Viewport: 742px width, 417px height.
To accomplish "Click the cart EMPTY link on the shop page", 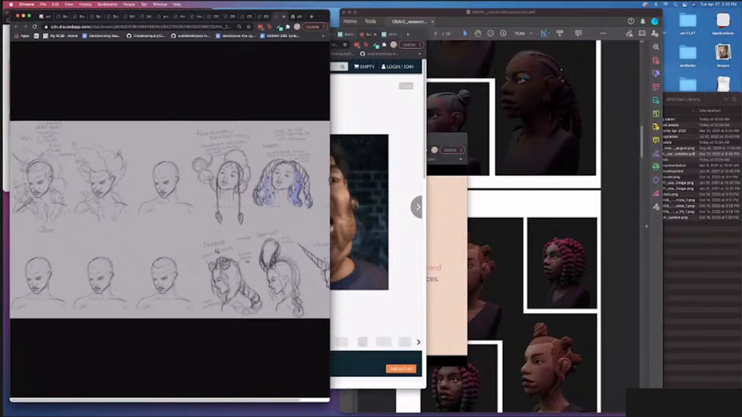I will coord(364,67).
